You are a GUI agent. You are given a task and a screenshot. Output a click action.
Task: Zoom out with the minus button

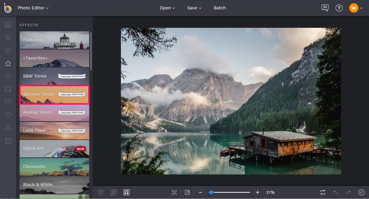point(200,192)
